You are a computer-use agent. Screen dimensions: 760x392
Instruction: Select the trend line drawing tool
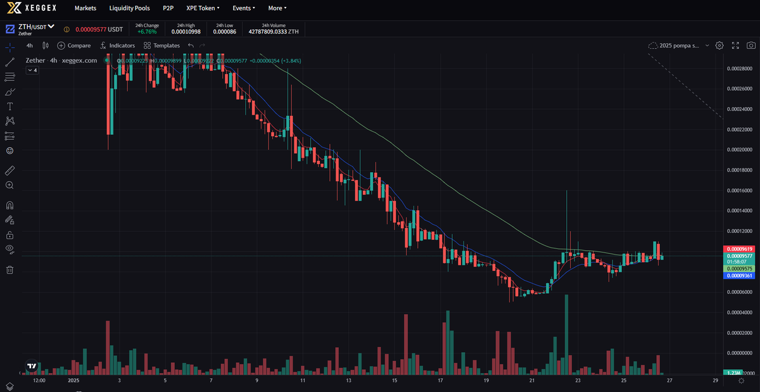[9, 62]
